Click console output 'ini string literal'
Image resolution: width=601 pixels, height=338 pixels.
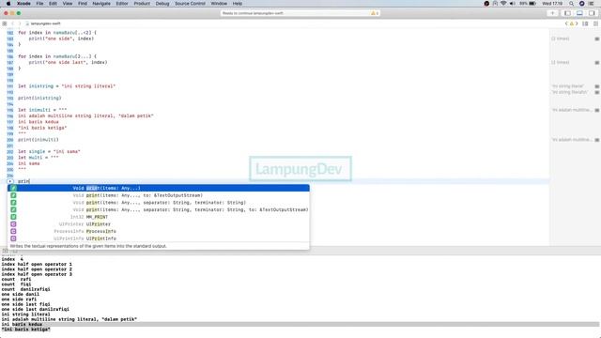point(25,315)
